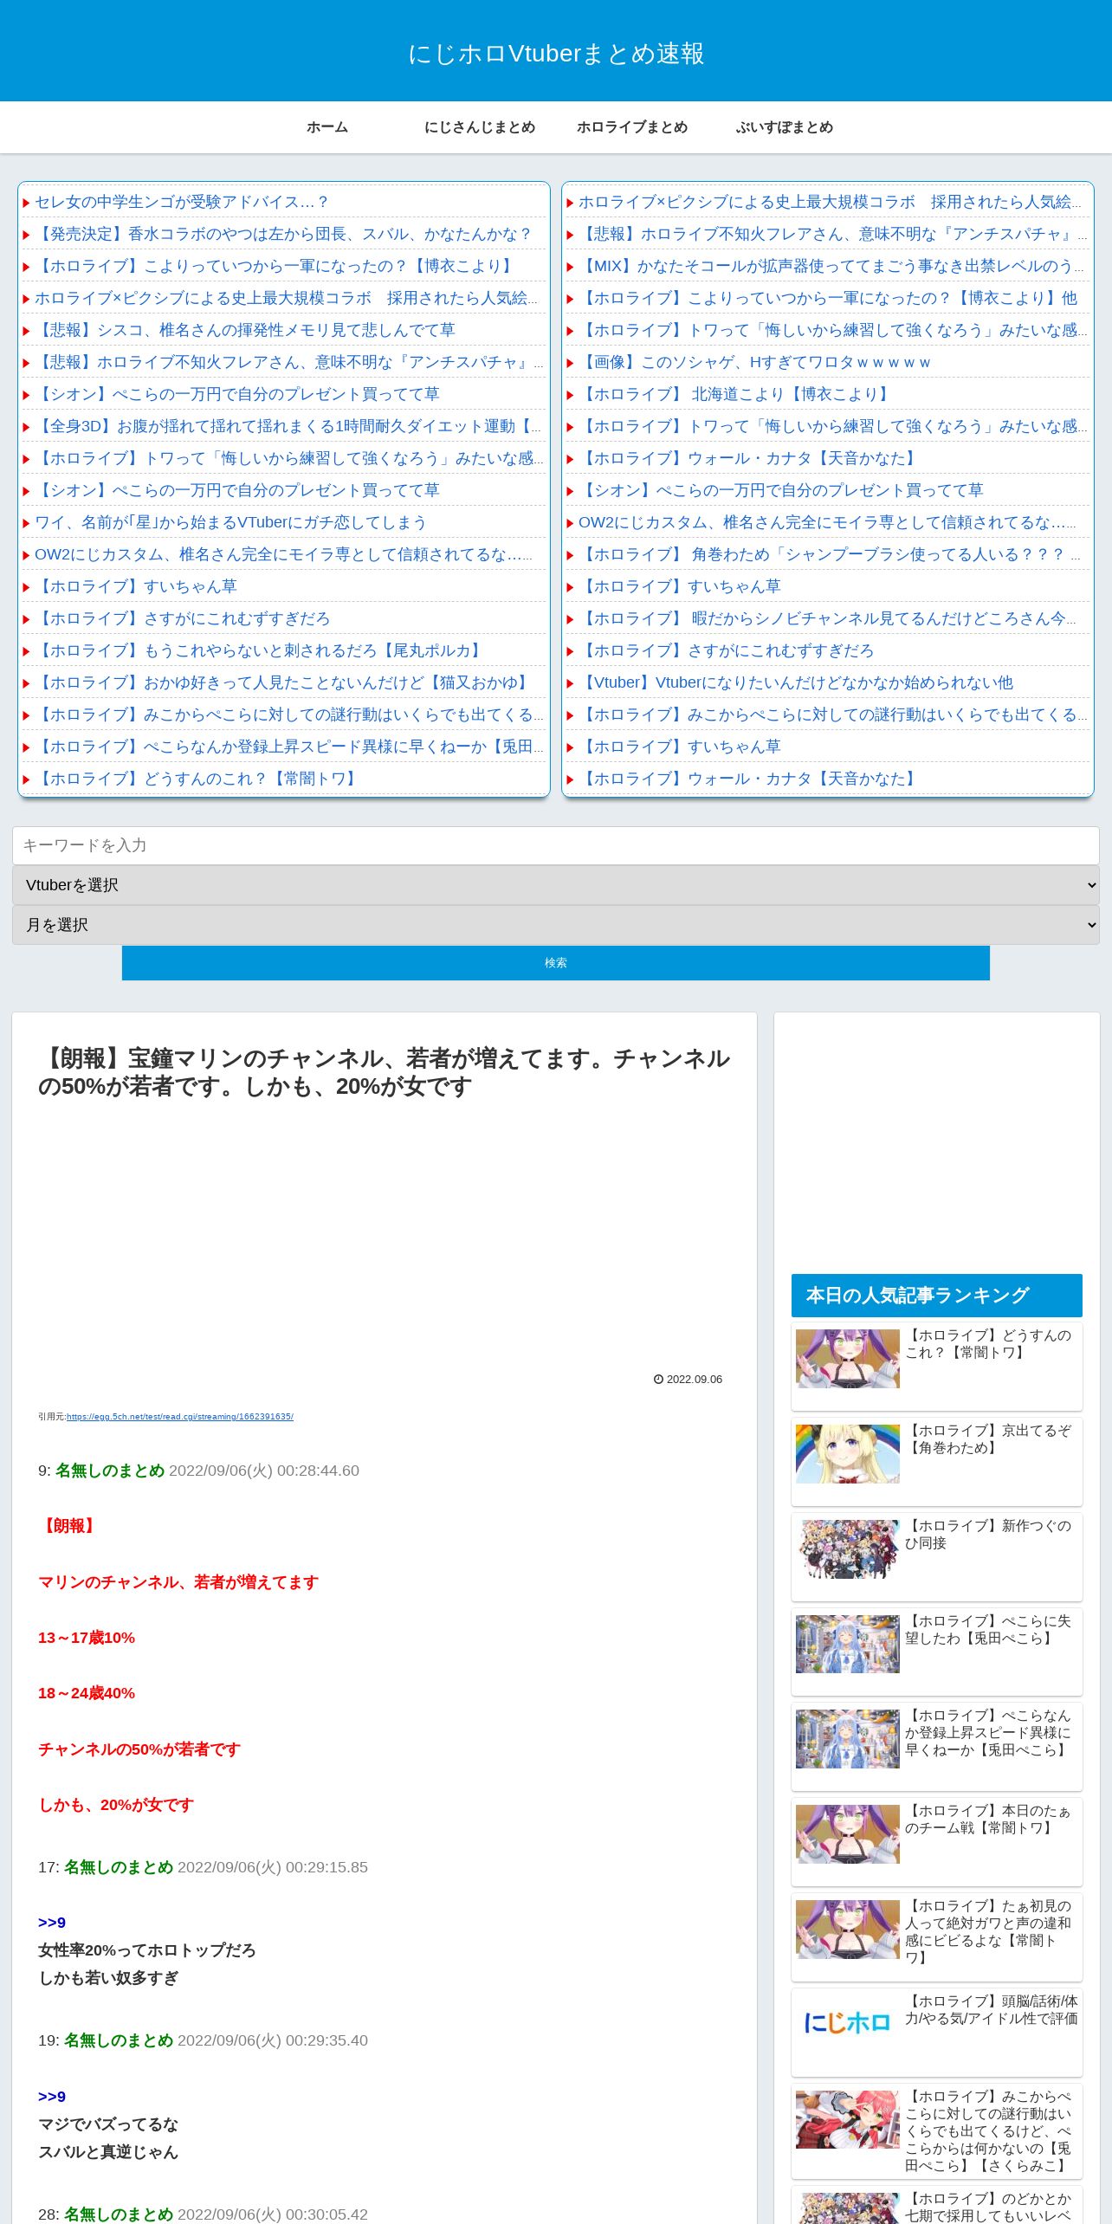Click the にじホロ logo thumbnail
Screen dimensions: 1112x2224
coord(848,2023)
